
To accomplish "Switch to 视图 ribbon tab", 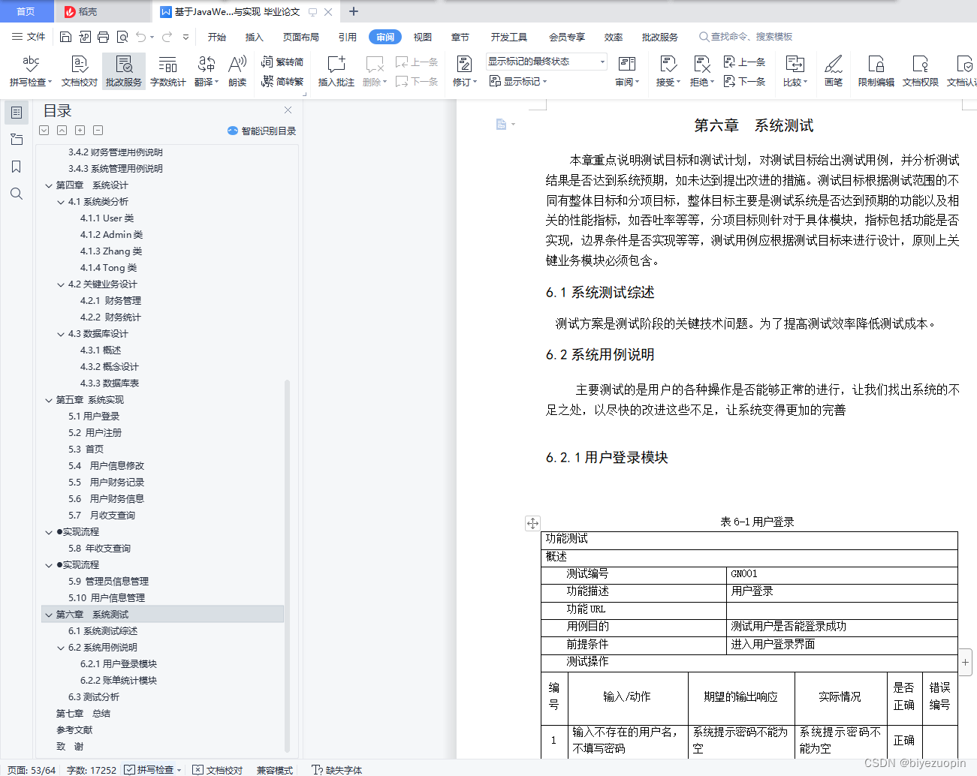I will pyautogui.click(x=423, y=37).
